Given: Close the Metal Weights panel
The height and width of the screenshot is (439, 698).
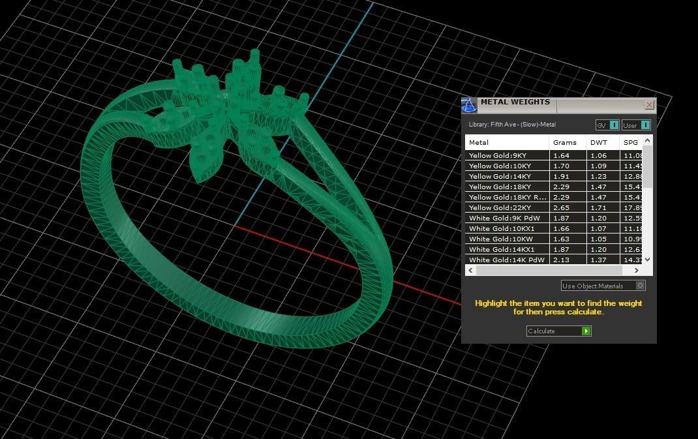Looking at the screenshot, I should click(x=649, y=104).
